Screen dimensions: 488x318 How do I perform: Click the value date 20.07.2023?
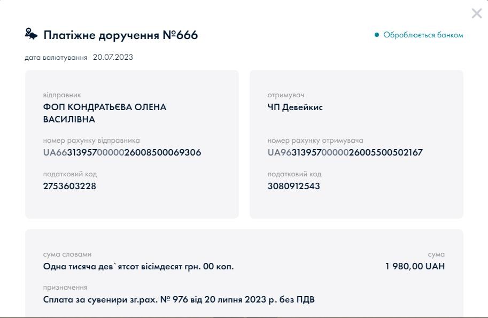click(x=113, y=57)
